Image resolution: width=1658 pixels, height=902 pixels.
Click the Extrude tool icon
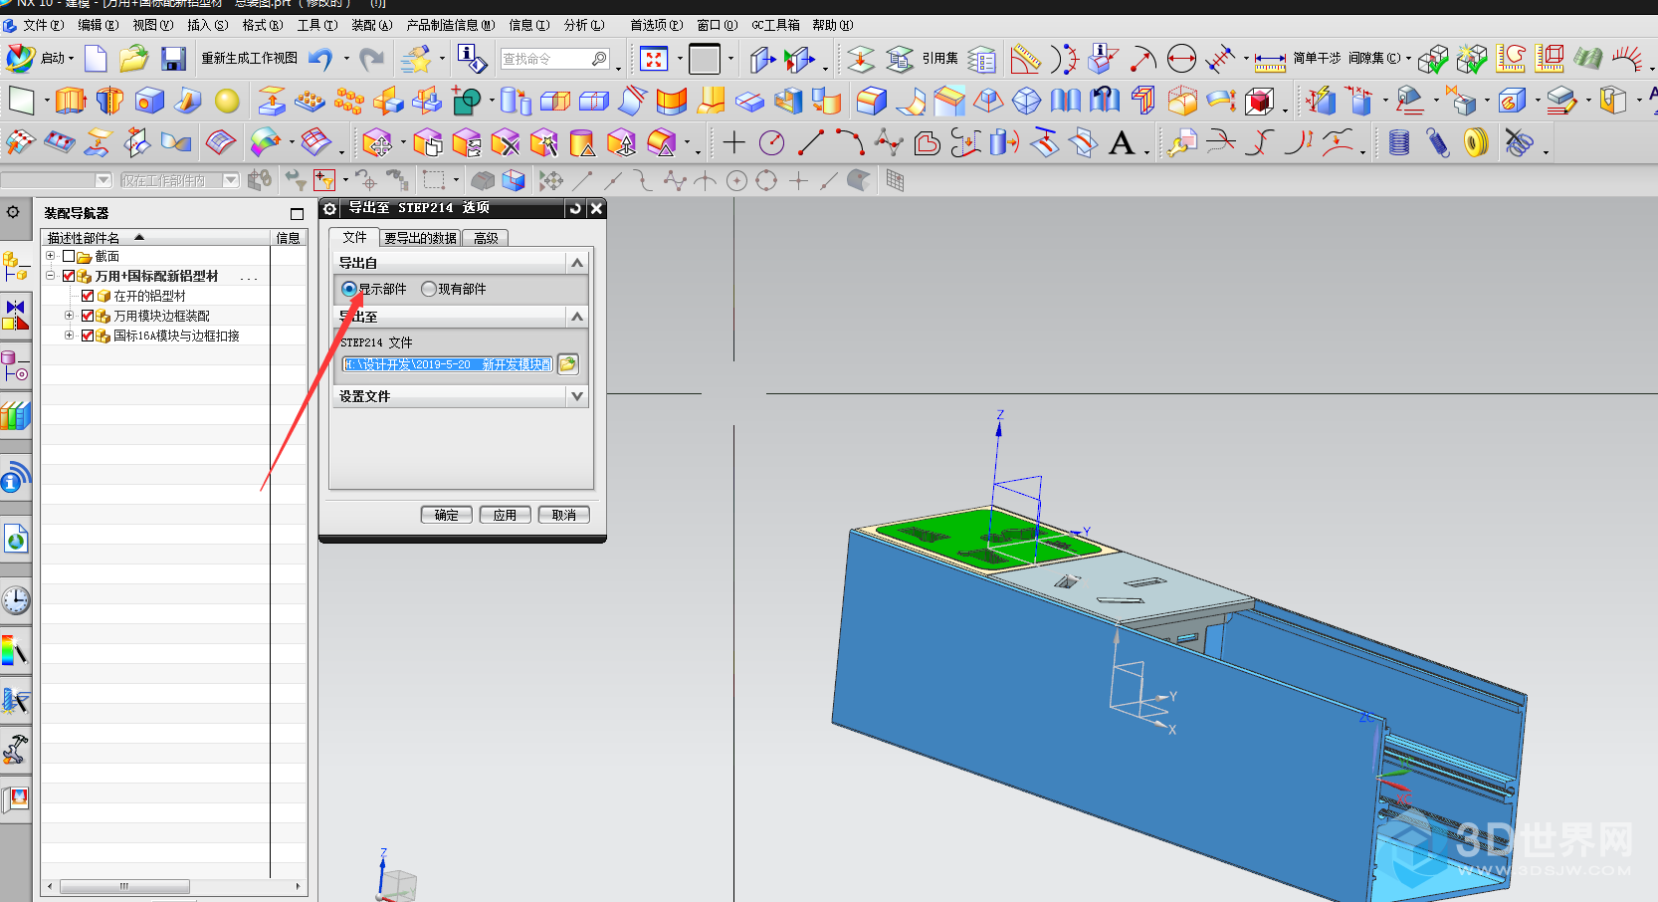70,101
